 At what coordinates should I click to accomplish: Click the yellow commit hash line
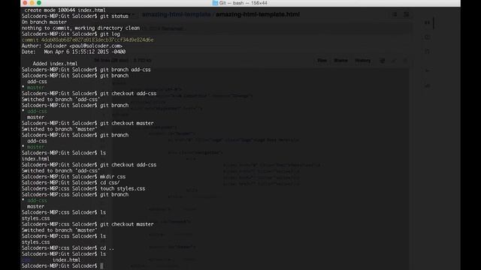[87, 40]
